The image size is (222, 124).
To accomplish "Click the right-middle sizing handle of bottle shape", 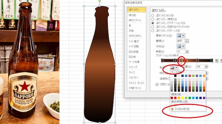I will pyautogui.click(x=115, y=64).
